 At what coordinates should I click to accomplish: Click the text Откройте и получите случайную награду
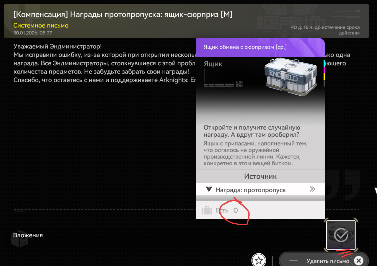click(x=252, y=131)
